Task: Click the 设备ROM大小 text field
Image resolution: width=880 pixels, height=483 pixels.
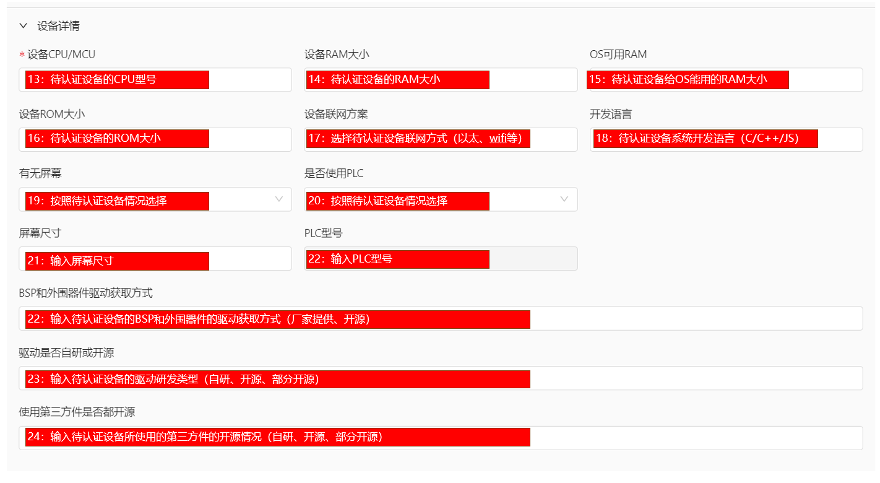Action: click(155, 139)
